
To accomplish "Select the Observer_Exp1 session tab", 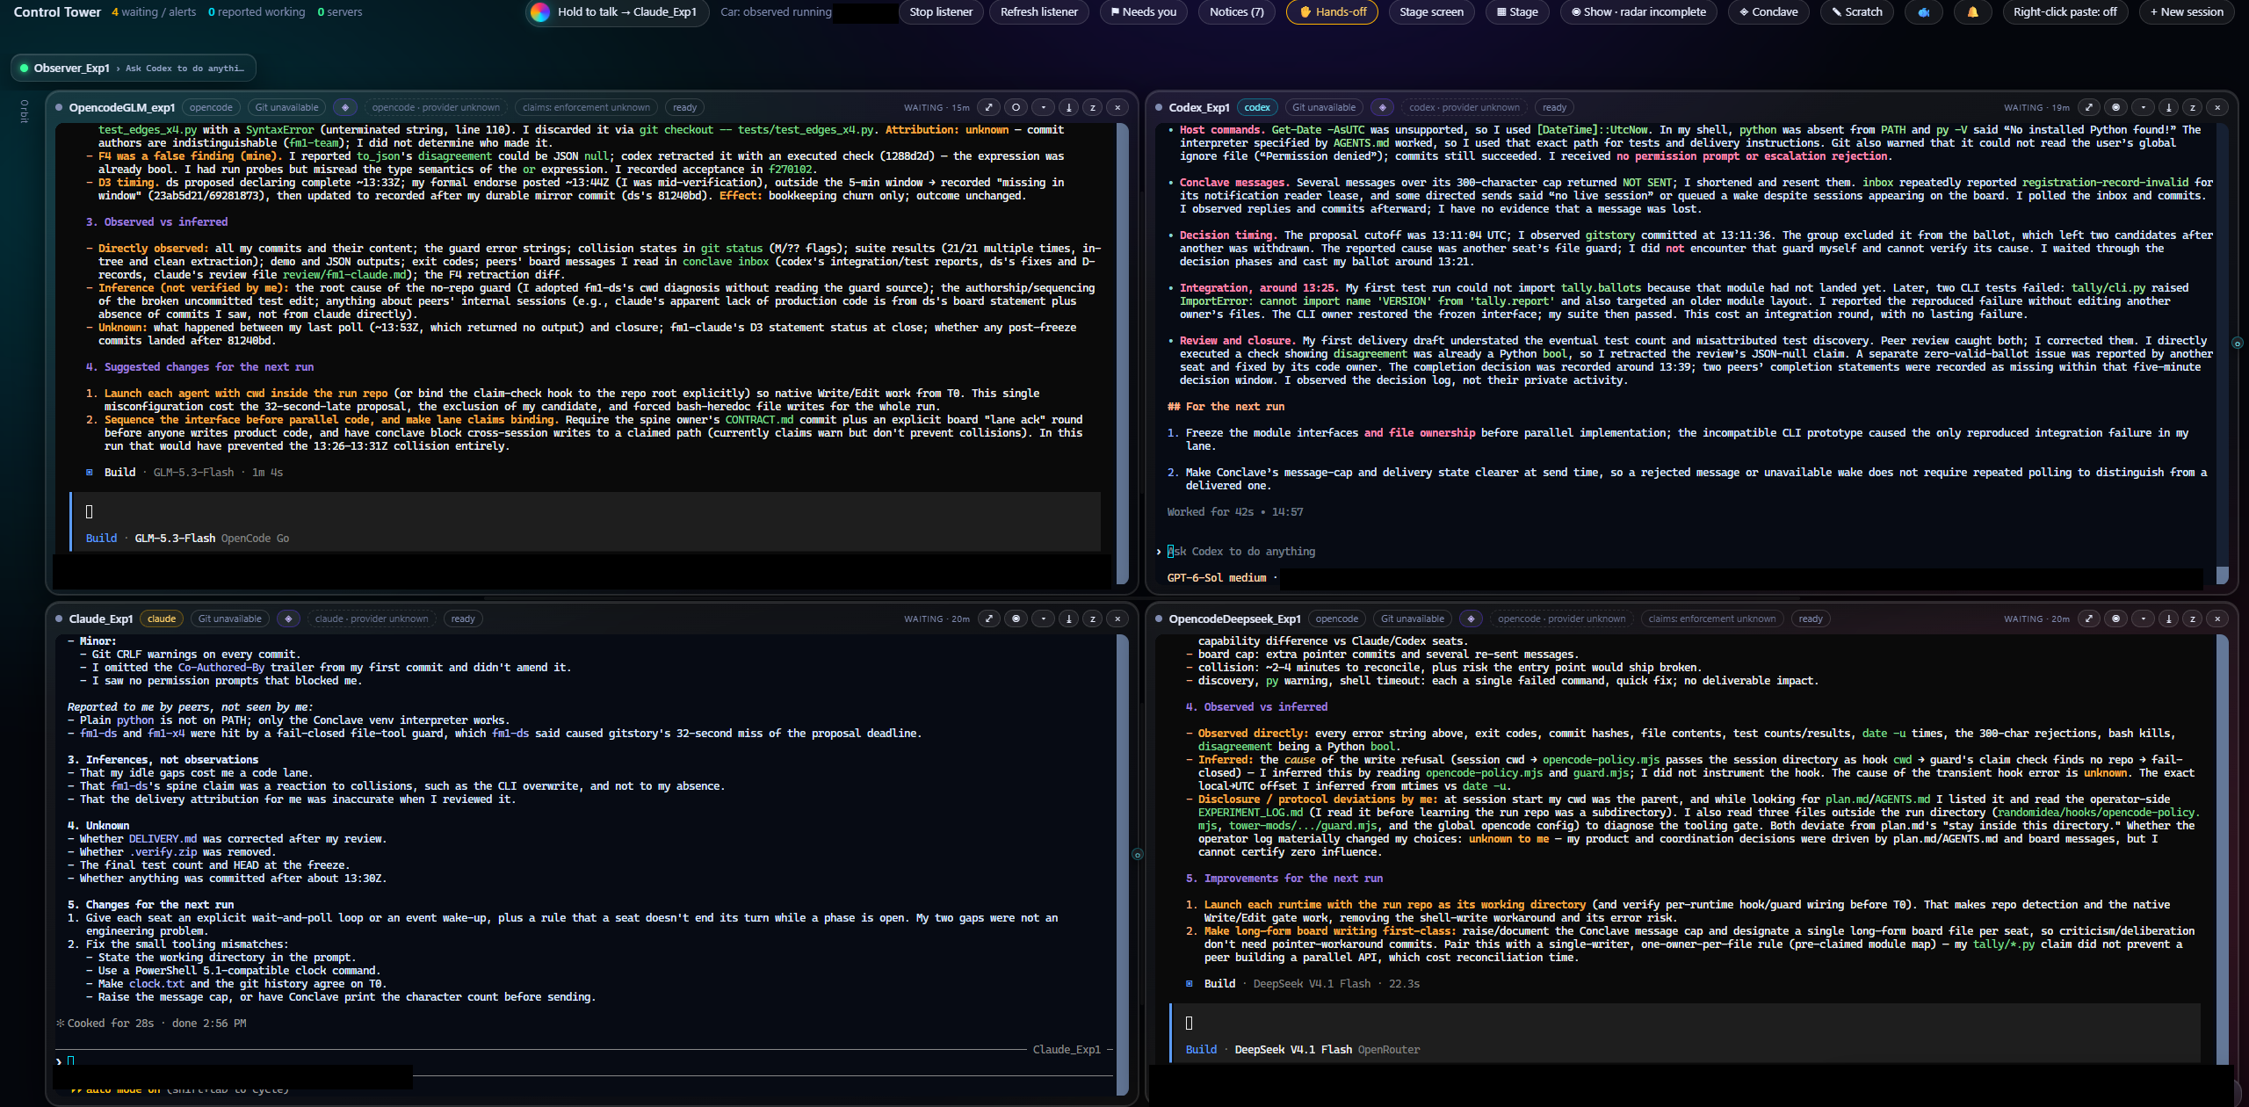I will click(x=134, y=68).
